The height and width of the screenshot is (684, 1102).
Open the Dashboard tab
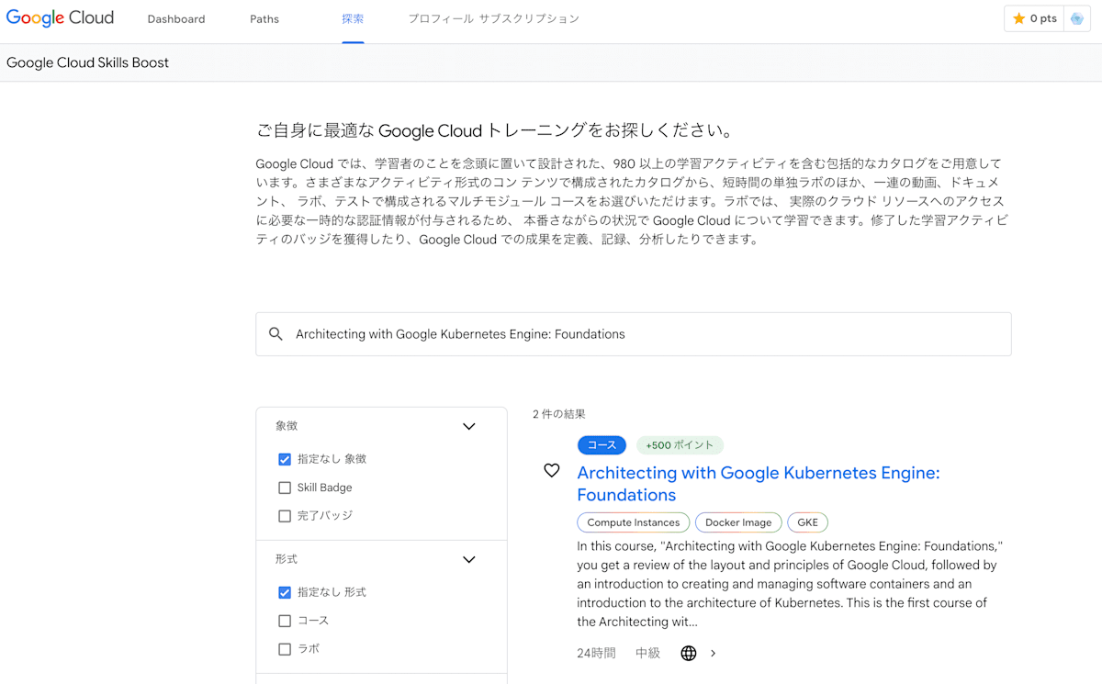click(176, 19)
